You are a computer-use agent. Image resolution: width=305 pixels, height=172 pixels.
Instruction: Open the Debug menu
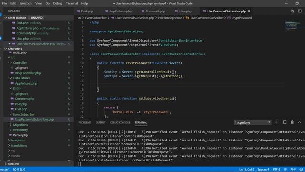(58, 3)
